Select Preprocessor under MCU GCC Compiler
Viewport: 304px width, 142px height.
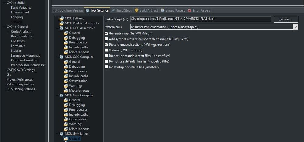click(78, 71)
